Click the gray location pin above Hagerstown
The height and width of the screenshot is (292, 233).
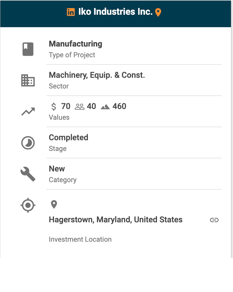coord(54,204)
